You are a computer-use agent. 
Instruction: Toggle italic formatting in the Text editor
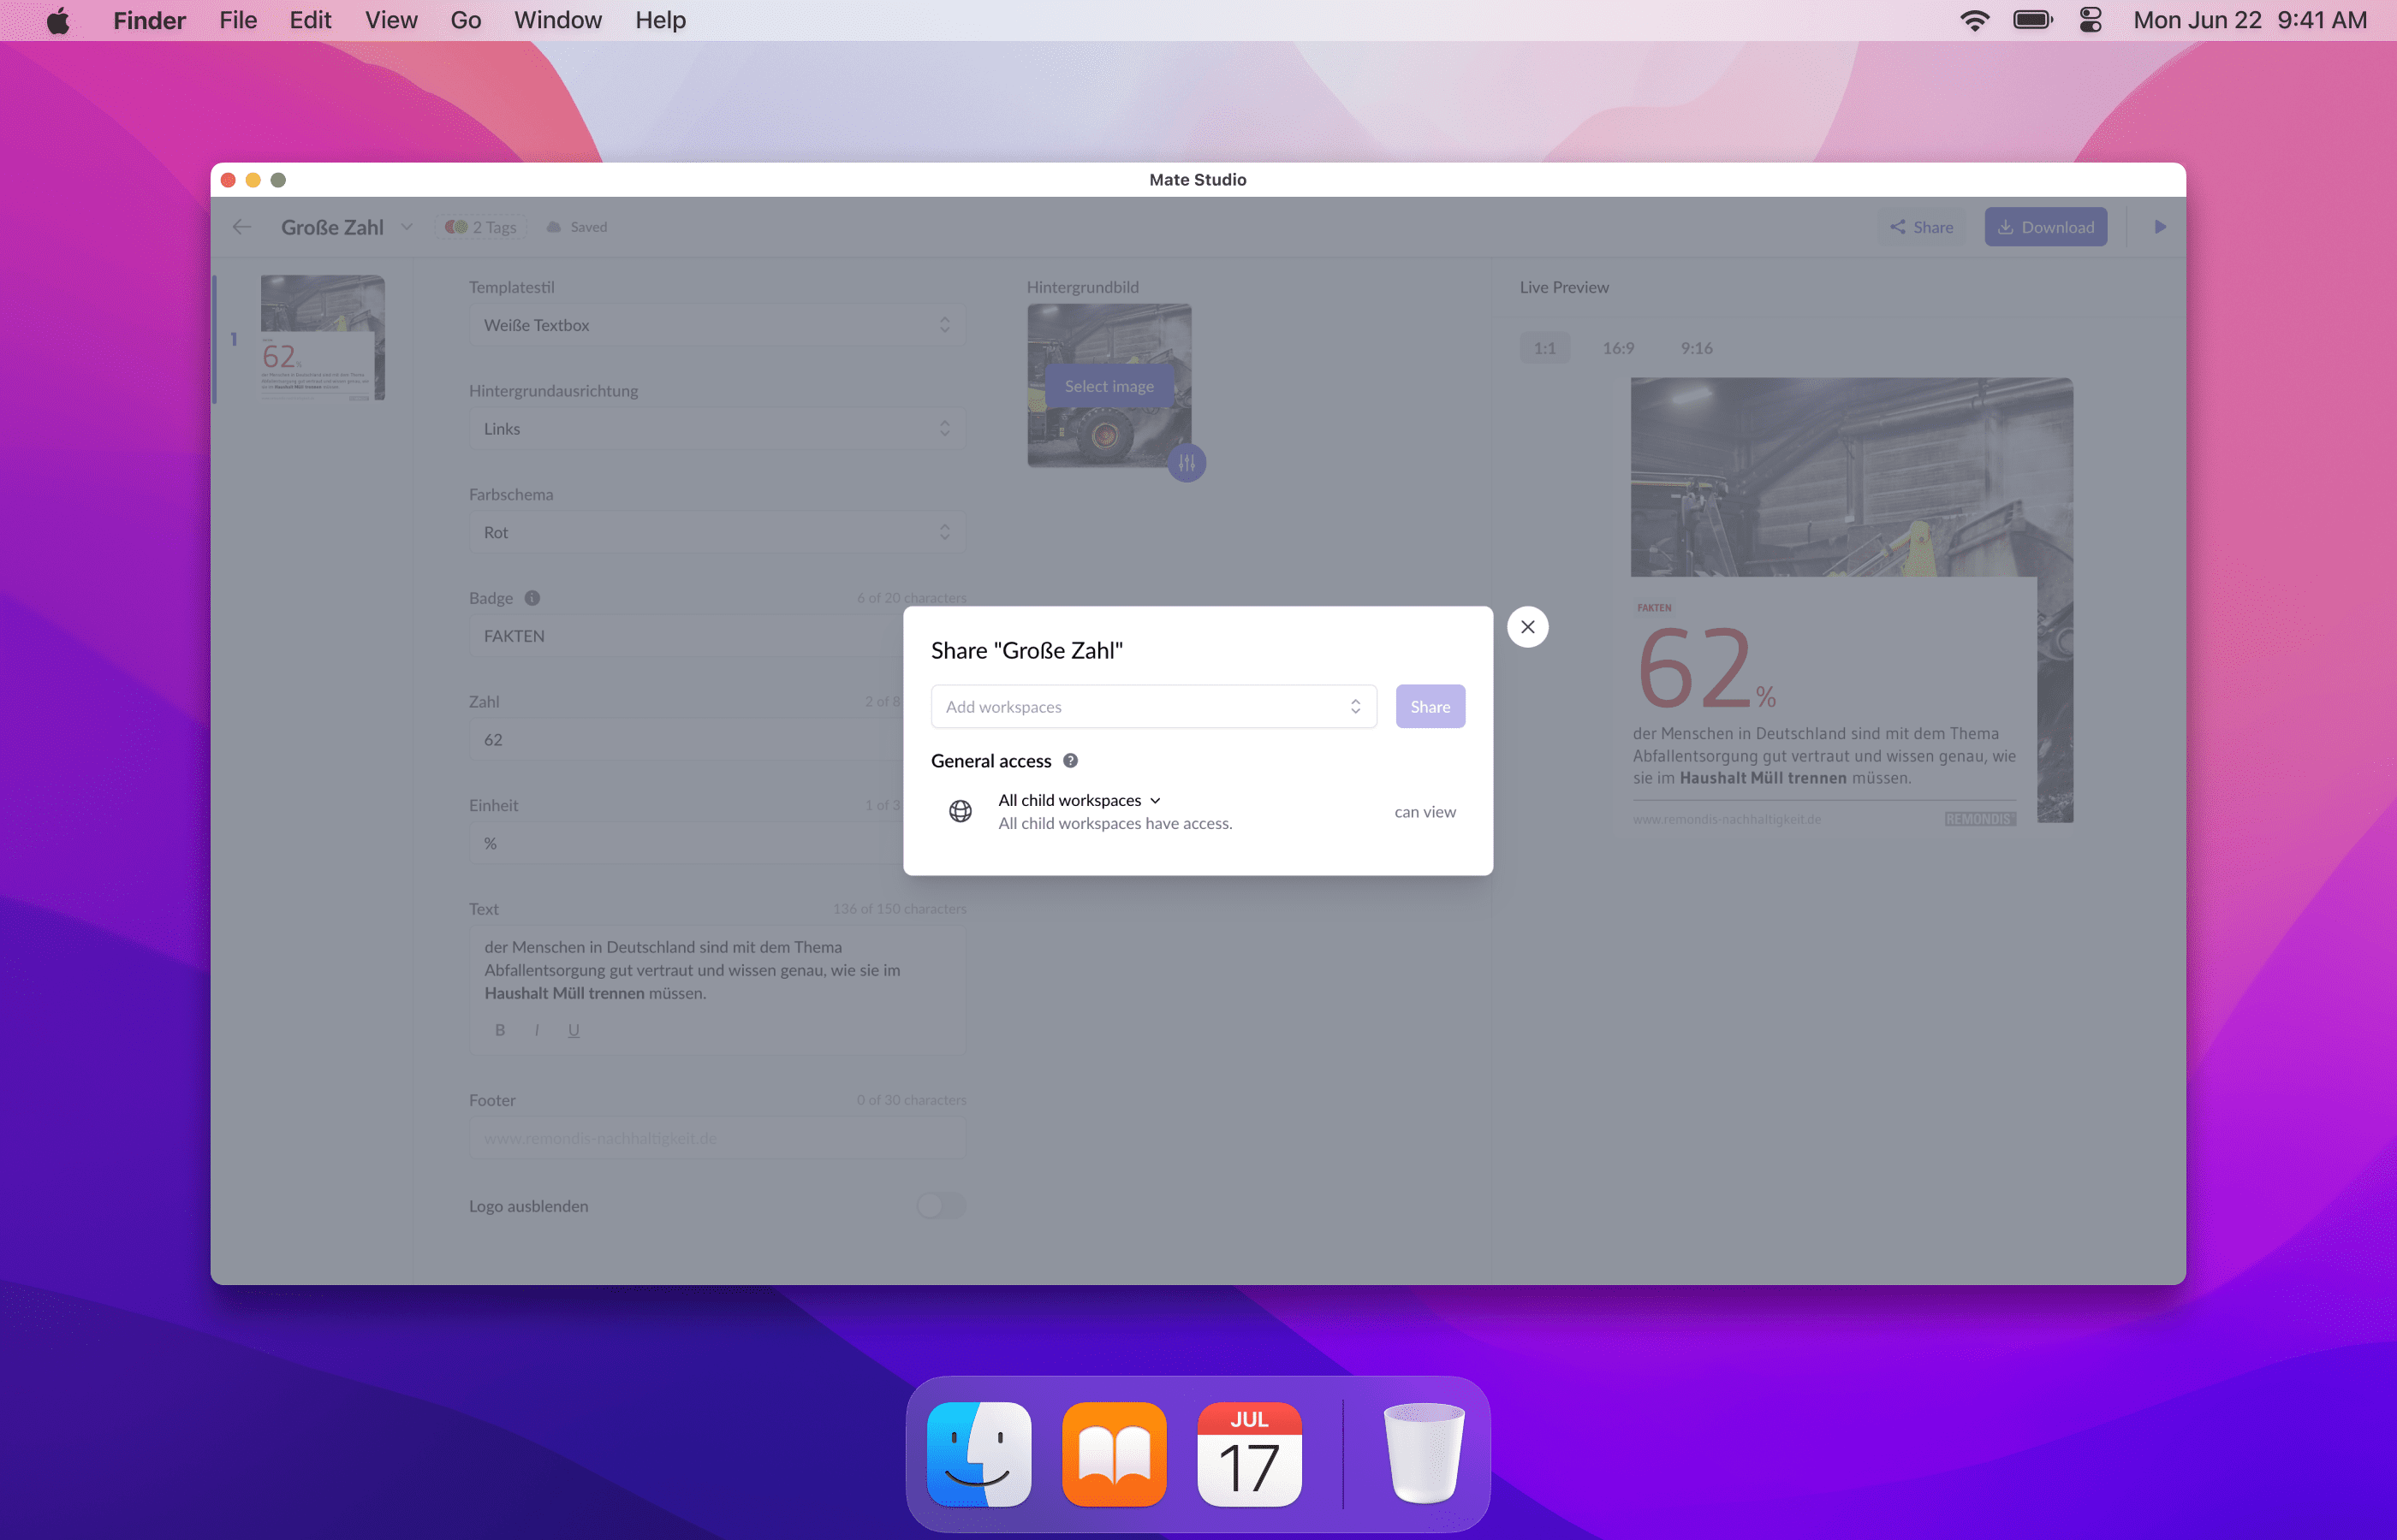[x=538, y=1030]
